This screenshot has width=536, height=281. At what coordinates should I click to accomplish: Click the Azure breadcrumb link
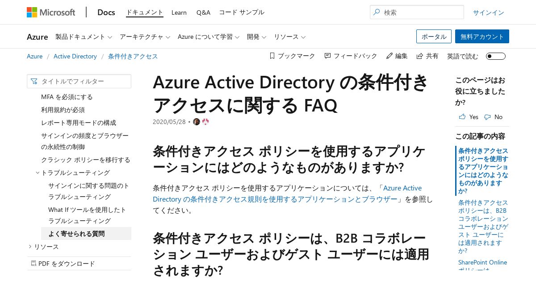(35, 56)
